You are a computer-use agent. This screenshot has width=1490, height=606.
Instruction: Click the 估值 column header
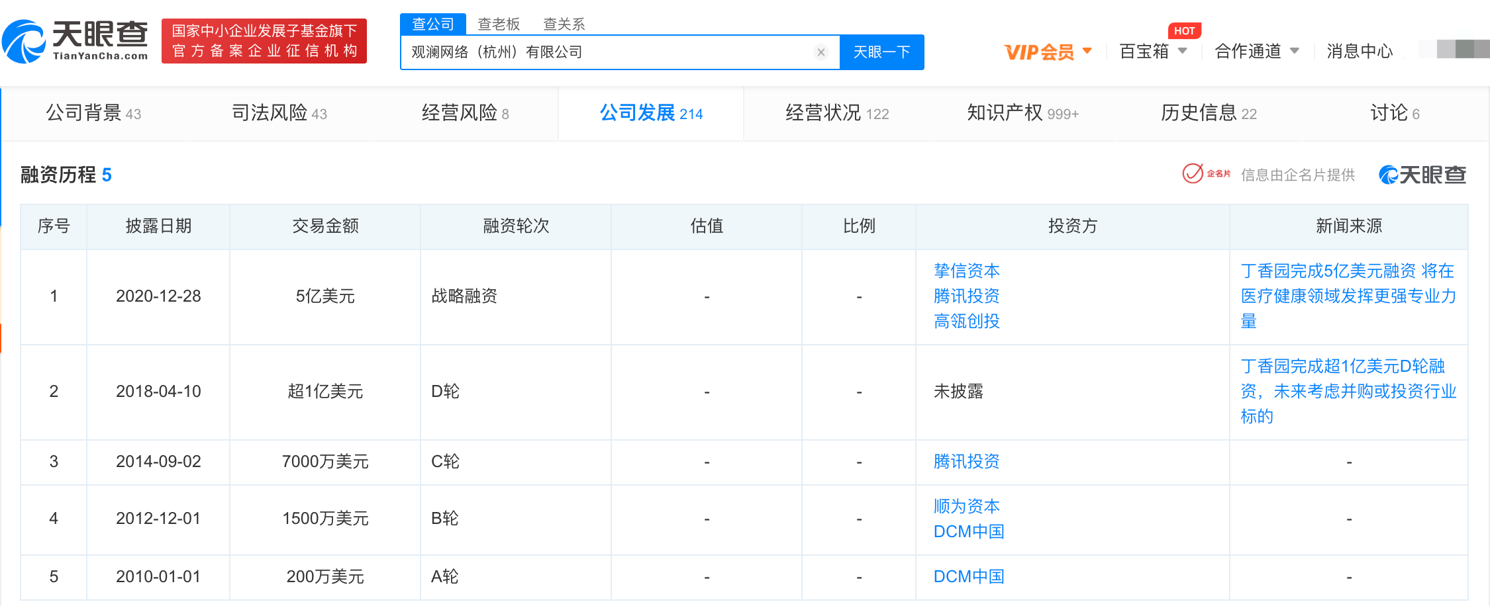pyautogui.click(x=707, y=226)
